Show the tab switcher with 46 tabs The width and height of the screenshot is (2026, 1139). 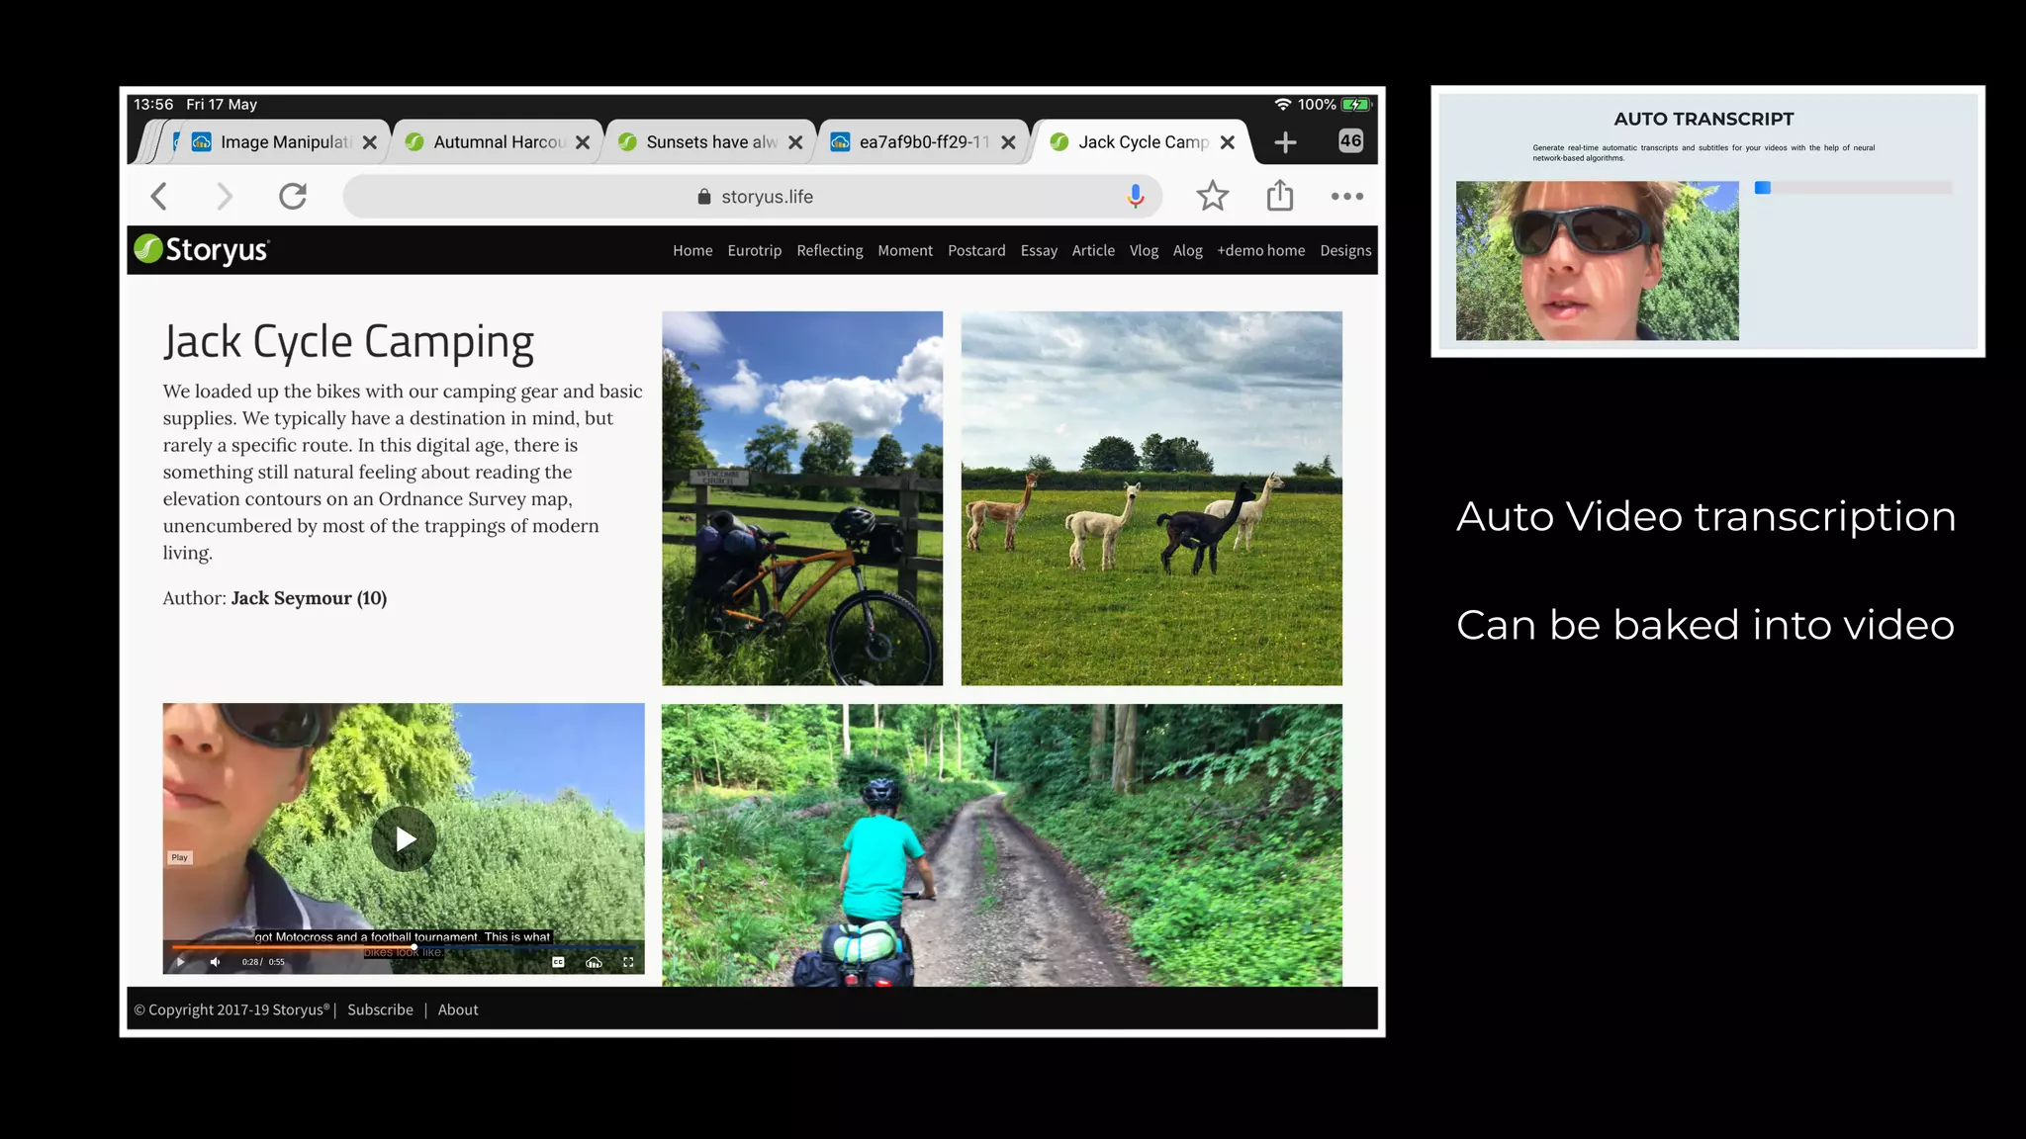coord(1350,140)
